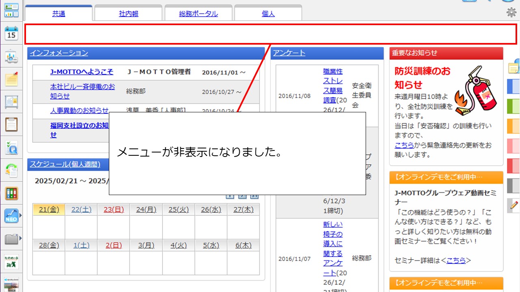Open the blue NEO icon
This screenshot has width=520, height=292.
11,217
